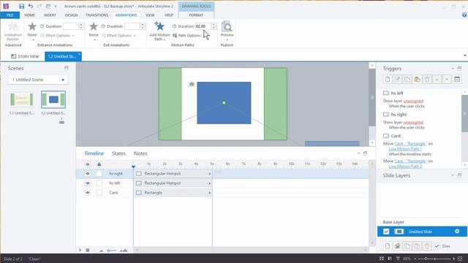Play the timeline

(80, 250)
